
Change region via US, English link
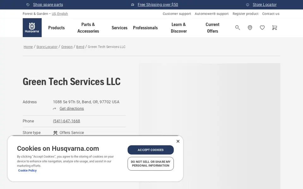point(60,14)
